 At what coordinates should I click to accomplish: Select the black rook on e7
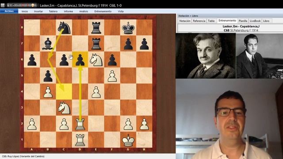pyautogui.click(x=96, y=44)
